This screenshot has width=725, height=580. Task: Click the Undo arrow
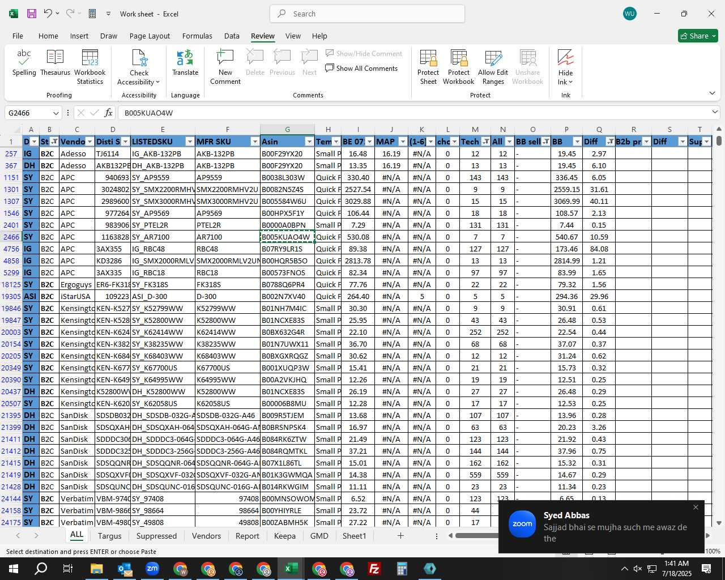[48, 14]
